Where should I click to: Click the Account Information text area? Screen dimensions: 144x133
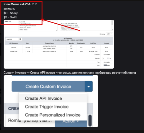coord(87,25)
